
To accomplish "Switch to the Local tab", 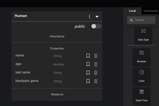I will pos(132,11).
